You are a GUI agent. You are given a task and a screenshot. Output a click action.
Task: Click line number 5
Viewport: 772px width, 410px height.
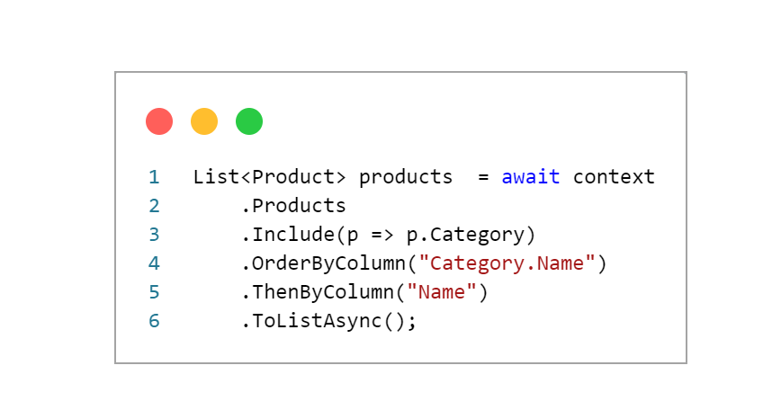click(x=154, y=292)
